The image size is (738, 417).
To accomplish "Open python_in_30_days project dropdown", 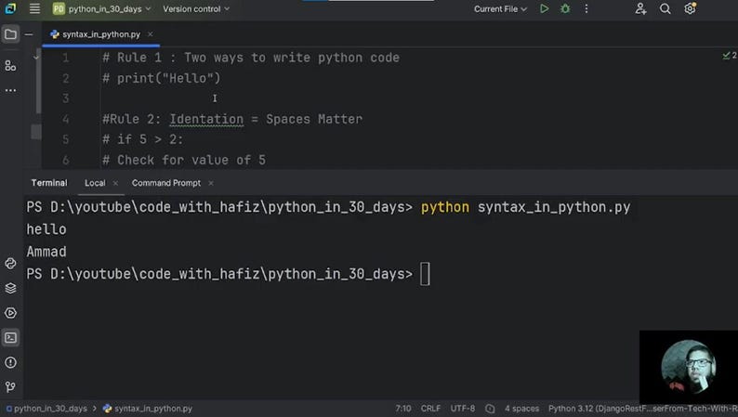I will pyautogui.click(x=101, y=9).
